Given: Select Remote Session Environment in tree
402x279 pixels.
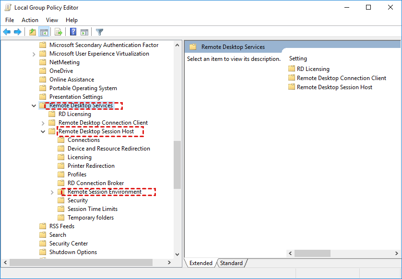Looking at the screenshot, I should 105,192.
